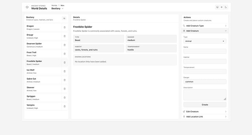The height and width of the screenshot is (135, 252).
Task: Focus the Name input field
Action: tap(205, 51)
